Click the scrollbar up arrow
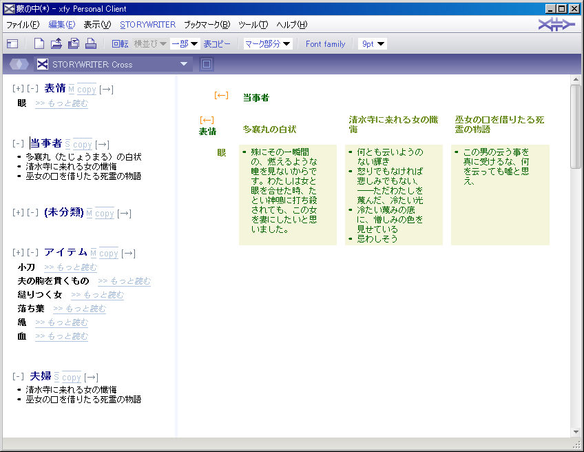The height and width of the screenshot is (452, 584). tap(576, 79)
